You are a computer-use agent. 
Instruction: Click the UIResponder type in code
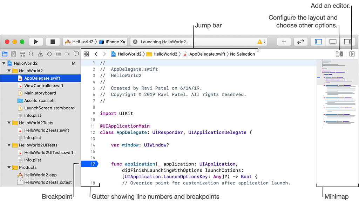(168, 132)
